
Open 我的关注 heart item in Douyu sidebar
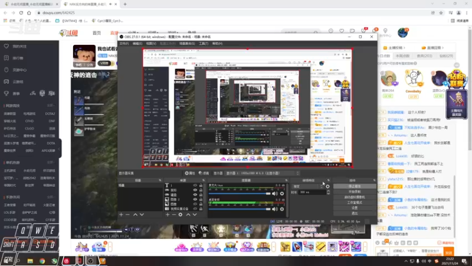pos(16,47)
